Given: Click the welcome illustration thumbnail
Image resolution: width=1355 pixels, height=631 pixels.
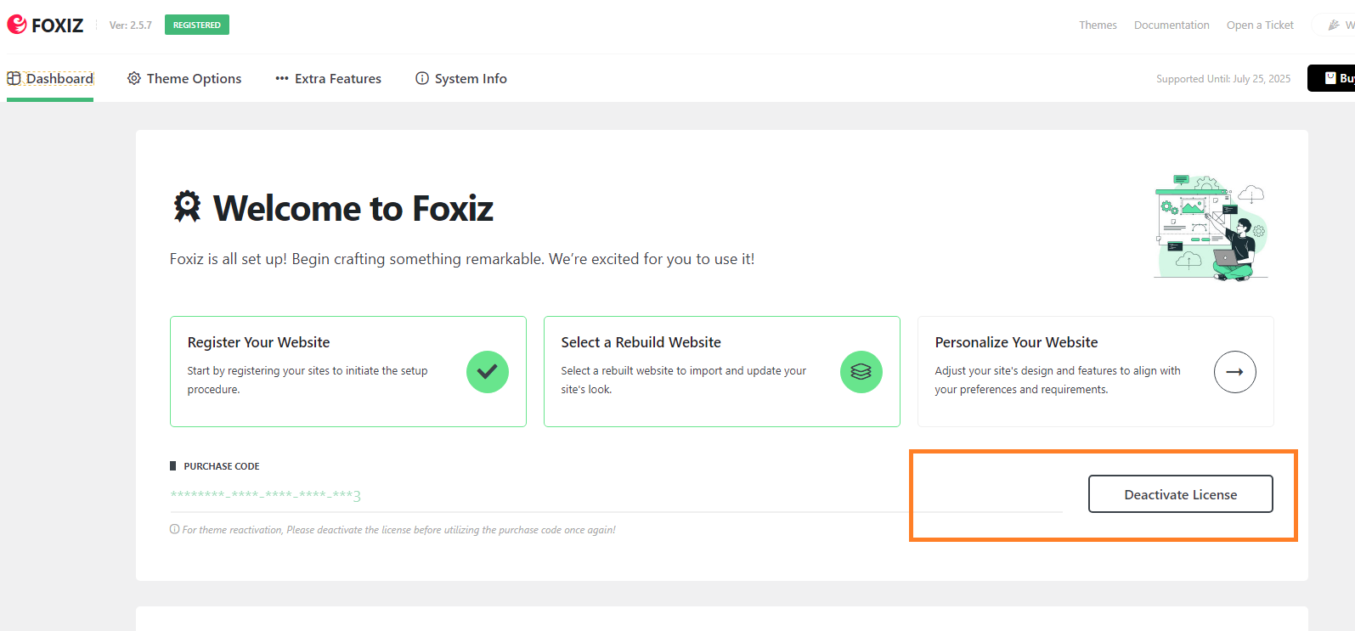Looking at the screenshot, I should (1211, 227).
